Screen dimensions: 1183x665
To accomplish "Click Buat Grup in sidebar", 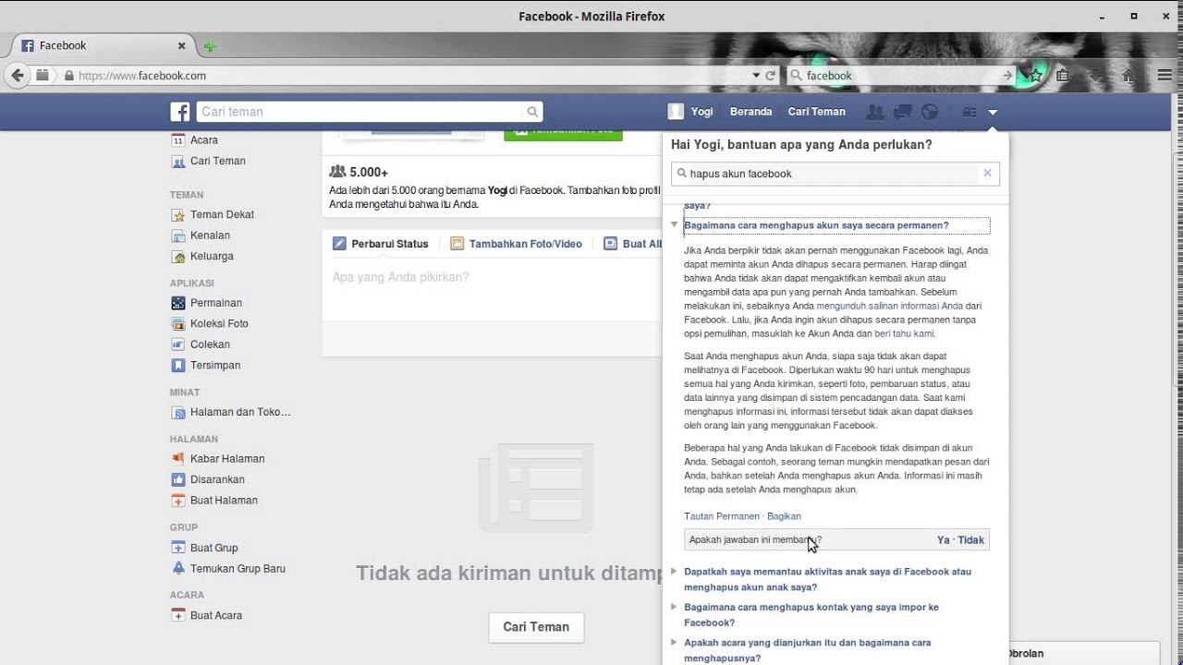I will pos(213,548).
